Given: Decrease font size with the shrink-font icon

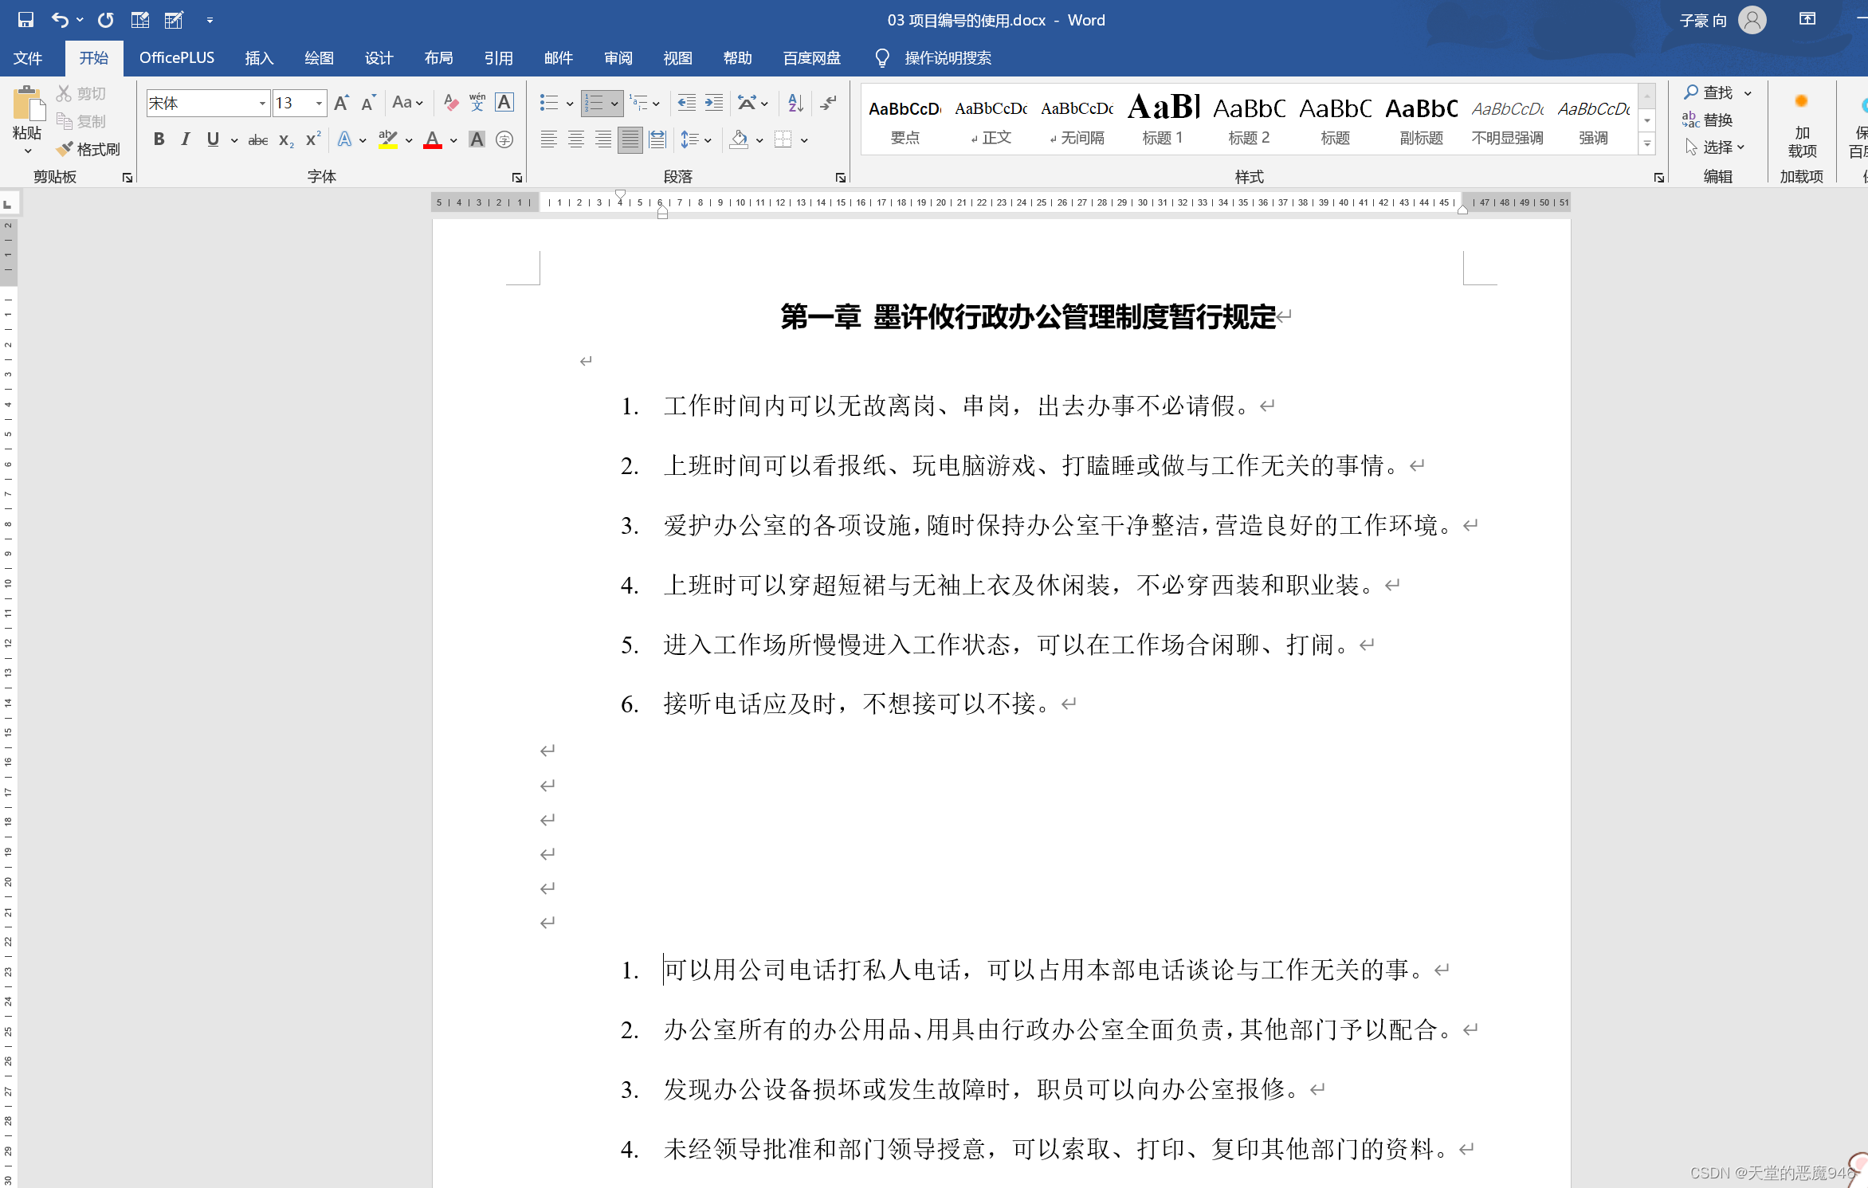Looking at the screenshot, I should point(367,103).
